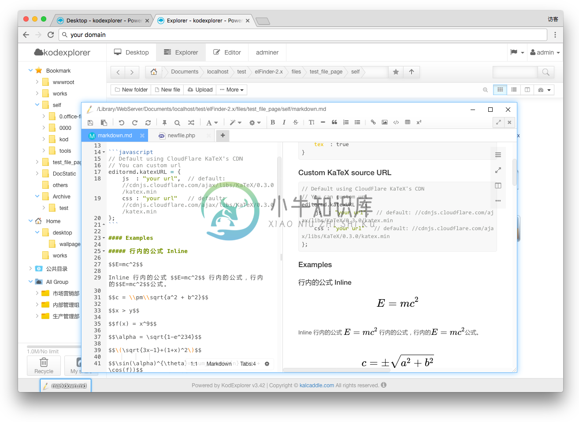
Task: Open the language flag dropdown
Action: (x=517, y=52)
